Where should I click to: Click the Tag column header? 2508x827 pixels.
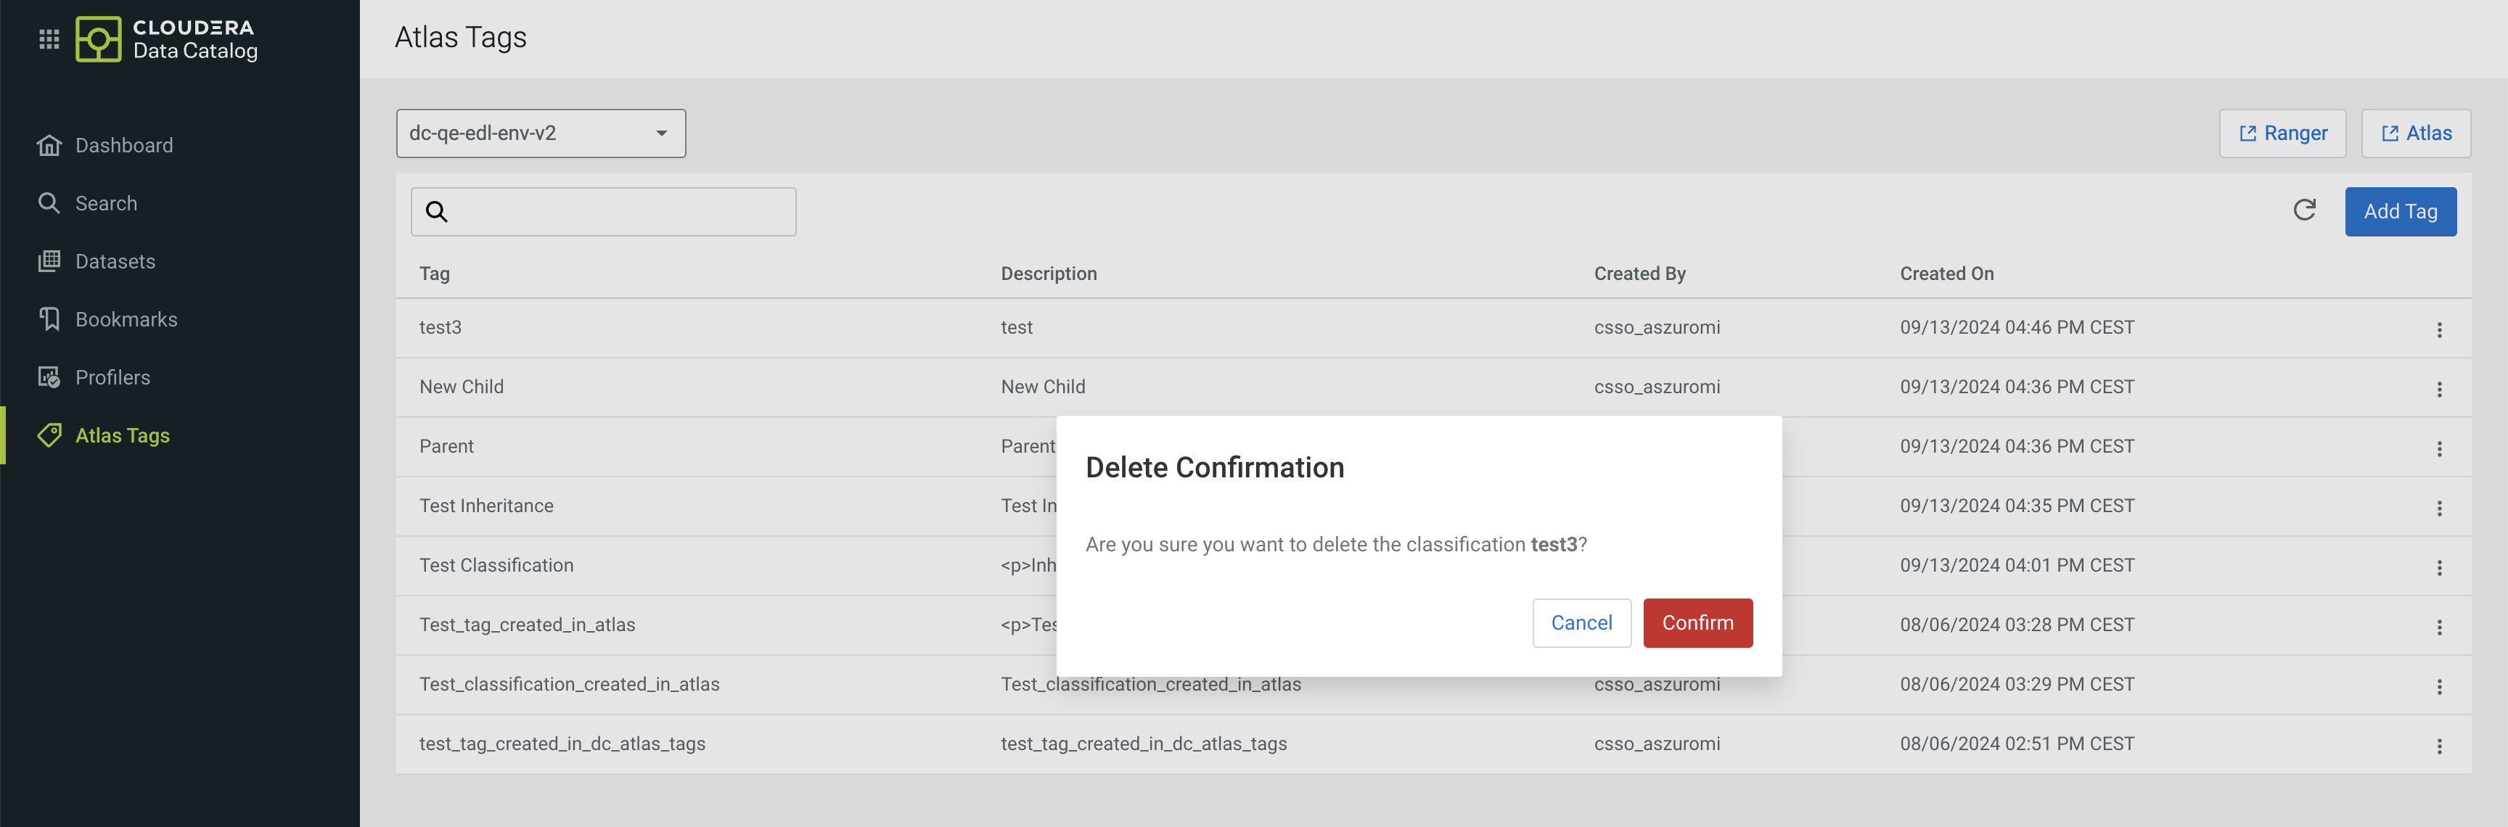[x=434, y=273]
